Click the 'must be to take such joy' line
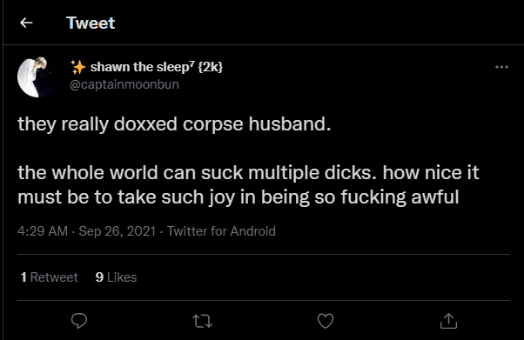 pos(238,197)
